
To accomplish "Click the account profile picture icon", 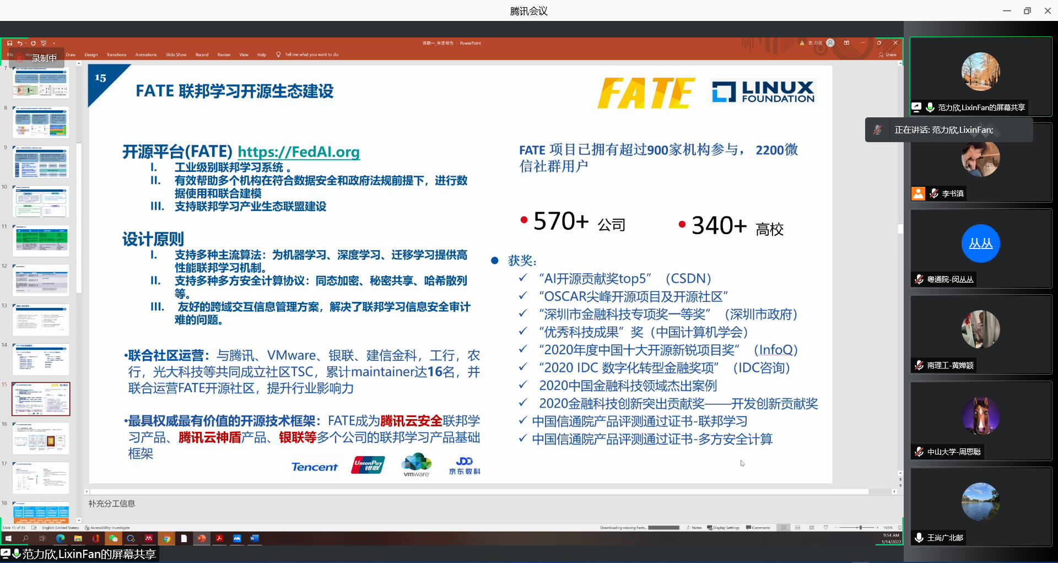I will (x=830, y=43).
